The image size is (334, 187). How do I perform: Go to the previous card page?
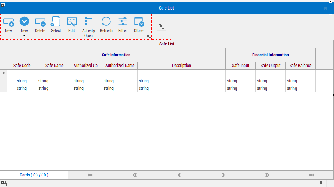179,175
